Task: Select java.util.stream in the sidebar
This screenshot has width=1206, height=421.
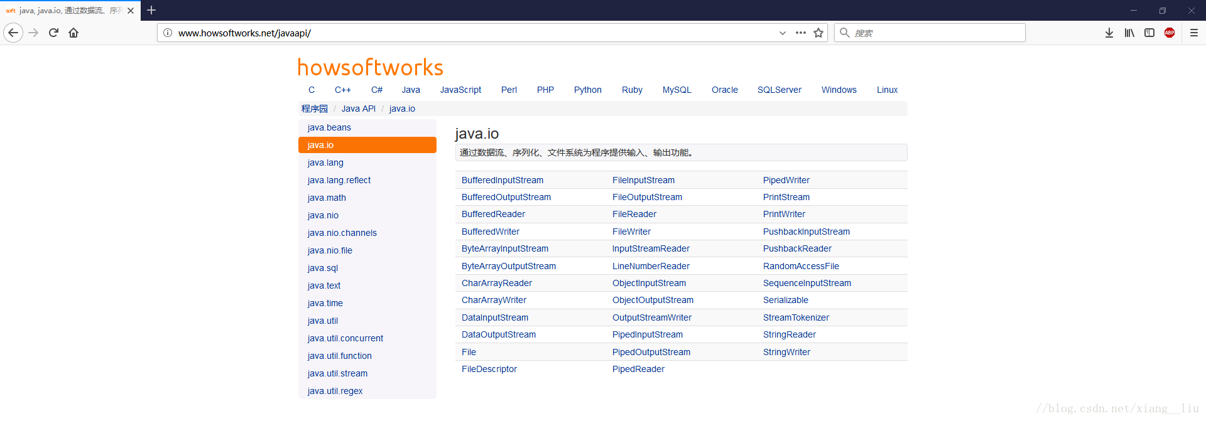Action: tap(367, 373)
